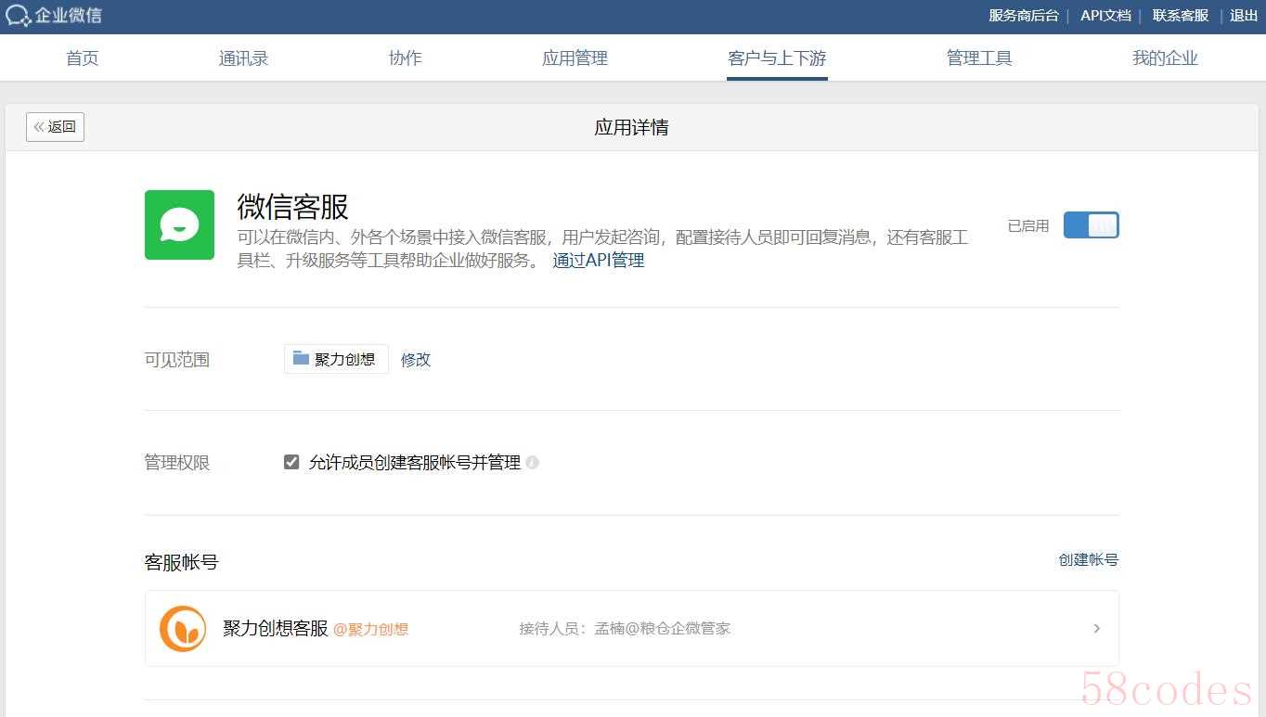This screenshot has width=1266, height=717.
Task: Switch to the 我的企业 tab
Action: pos(1165,58)
